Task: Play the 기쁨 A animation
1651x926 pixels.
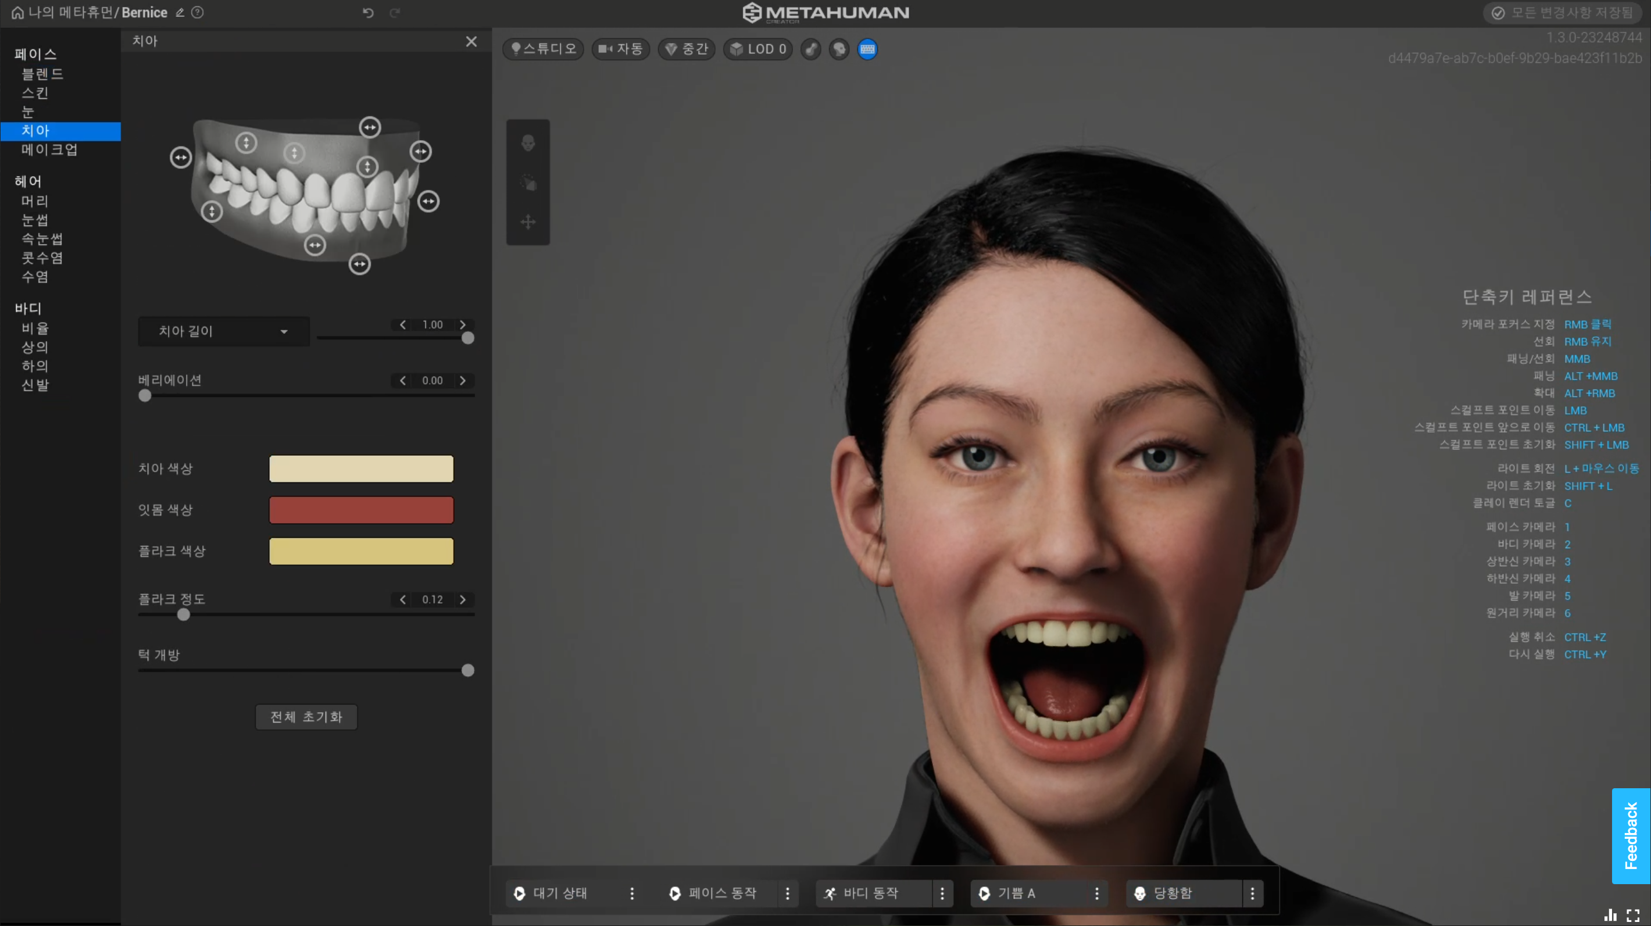Action: click(x=984, y=893)
